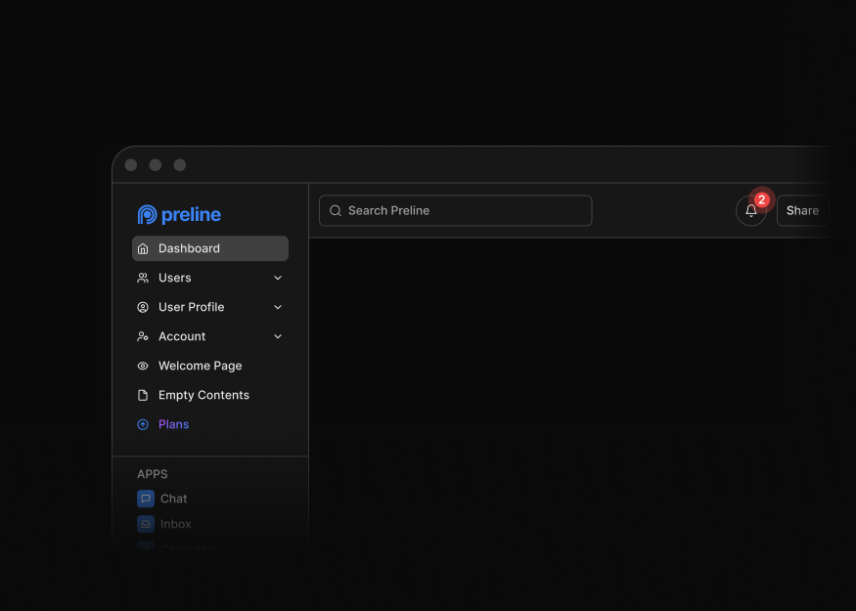Open the Dashboard menu item

coord(210,248)
